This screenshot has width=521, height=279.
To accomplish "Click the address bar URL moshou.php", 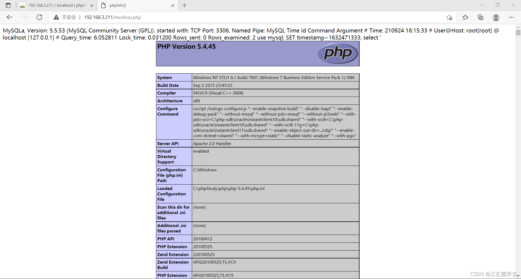I will (x=113, y=17).
